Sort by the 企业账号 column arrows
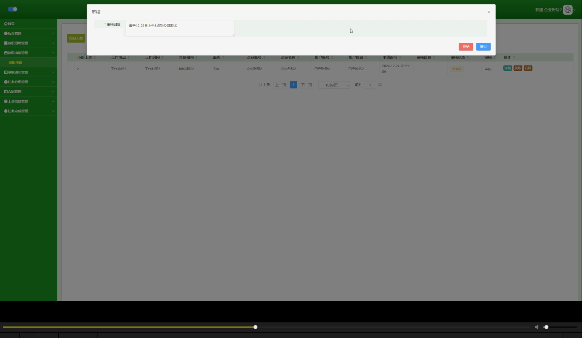The width and height of the screenshot is (582, 338). tap(264, 58)
